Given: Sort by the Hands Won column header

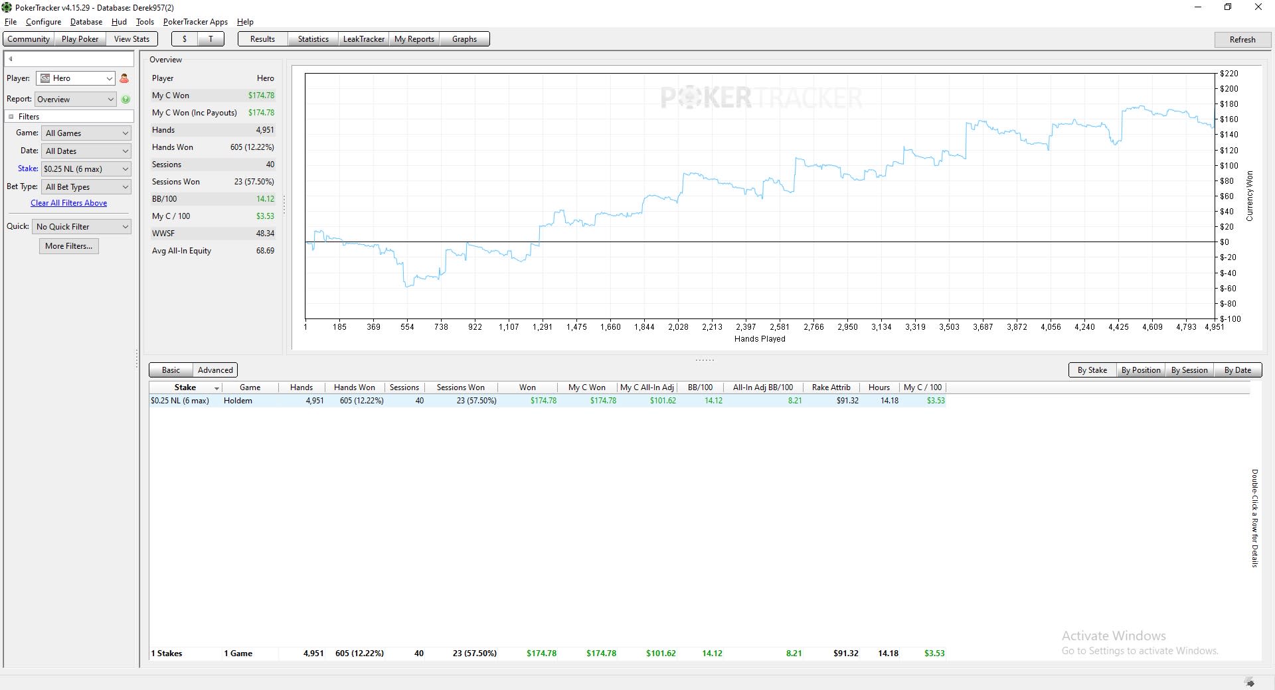Looking at the screenshot, I should point(355,387).
